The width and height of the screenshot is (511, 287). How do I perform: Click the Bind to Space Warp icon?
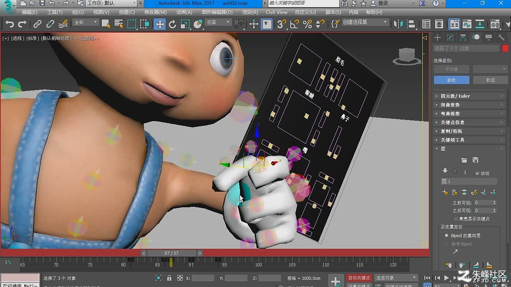(63, 24)
